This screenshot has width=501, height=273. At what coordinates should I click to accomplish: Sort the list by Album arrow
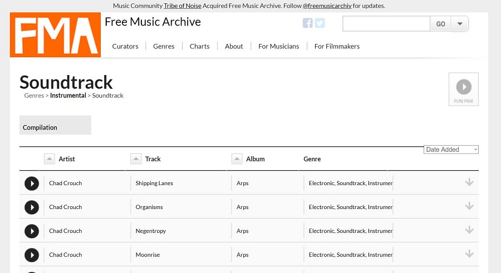click(x=237, y=158)
